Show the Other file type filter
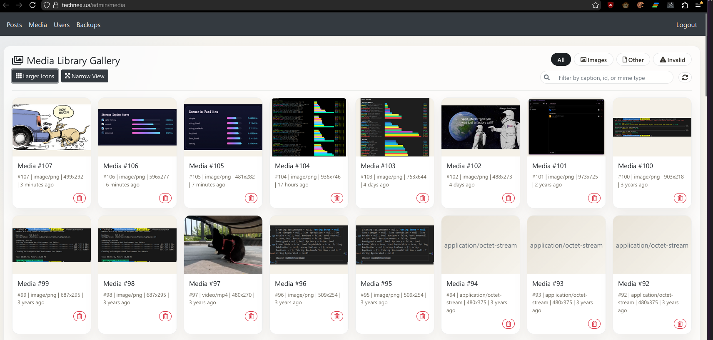Image resolution: width=713 pixels, height=340 pixels. click(633, 60)
